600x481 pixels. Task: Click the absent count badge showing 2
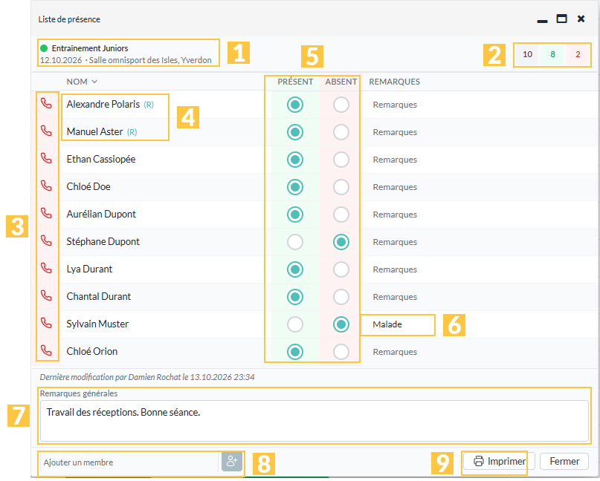(578, 55)
